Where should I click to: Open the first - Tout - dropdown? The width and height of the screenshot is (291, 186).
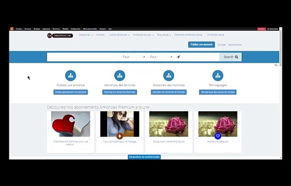(133, 57)
